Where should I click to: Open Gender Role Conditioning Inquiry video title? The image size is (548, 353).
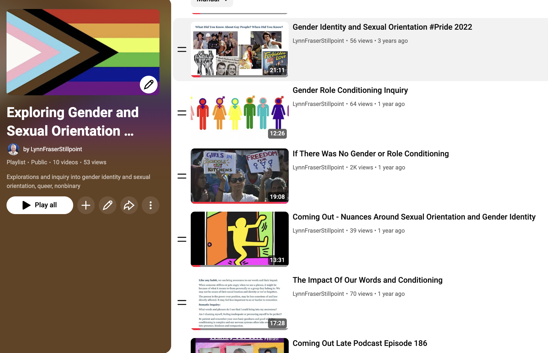[x=350, y=90]
